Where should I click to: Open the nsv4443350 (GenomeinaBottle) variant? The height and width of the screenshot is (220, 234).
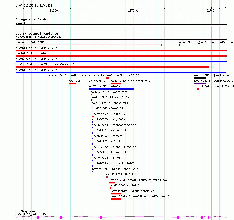pyautogui.click(x=114, y=147)
